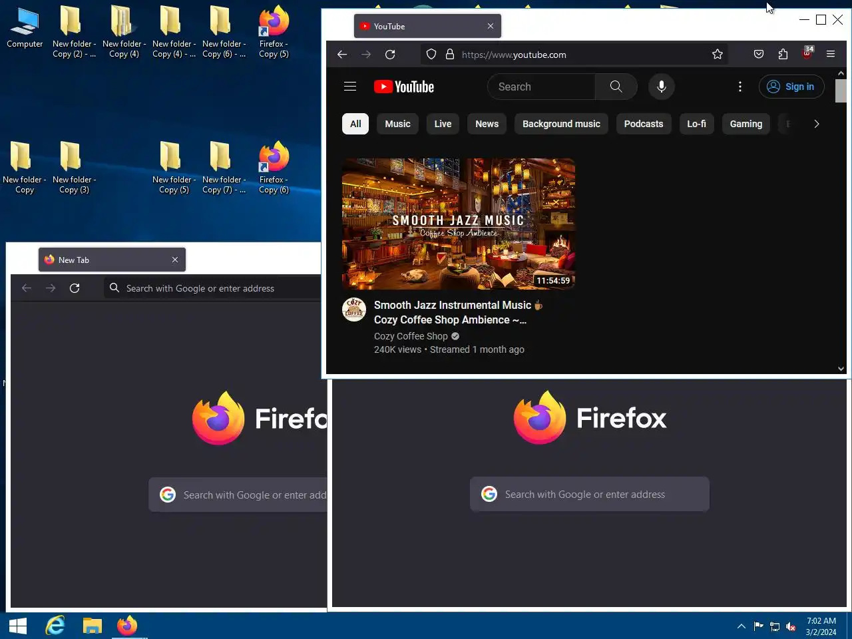Close the YouTube tab
This screenshot has height=639, width=852.
[491, 26]
